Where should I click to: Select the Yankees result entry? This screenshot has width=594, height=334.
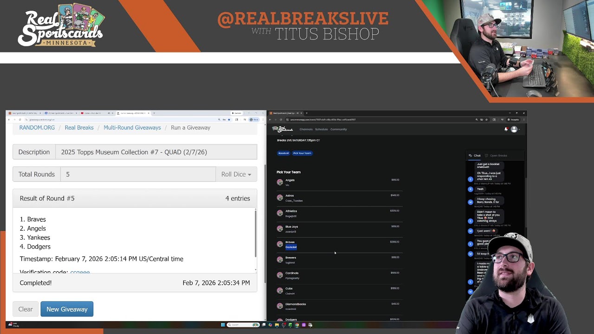pos(39,238)
